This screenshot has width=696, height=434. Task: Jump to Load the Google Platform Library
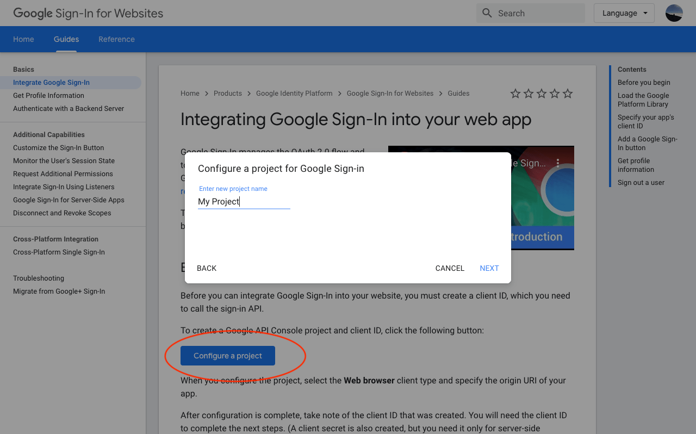[643, 100]
